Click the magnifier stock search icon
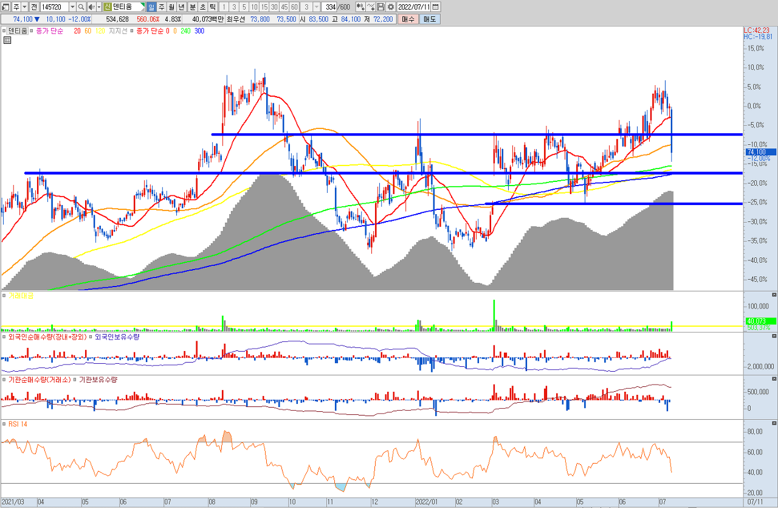This screenshot has height=508, width=778. [81, 7]
